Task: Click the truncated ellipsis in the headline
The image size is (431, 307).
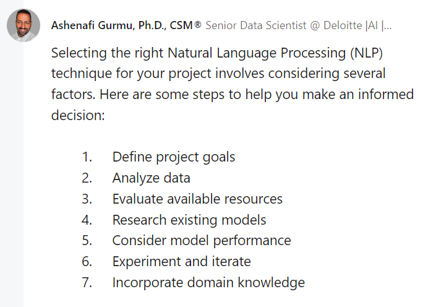Action: (x=388, y=27)
